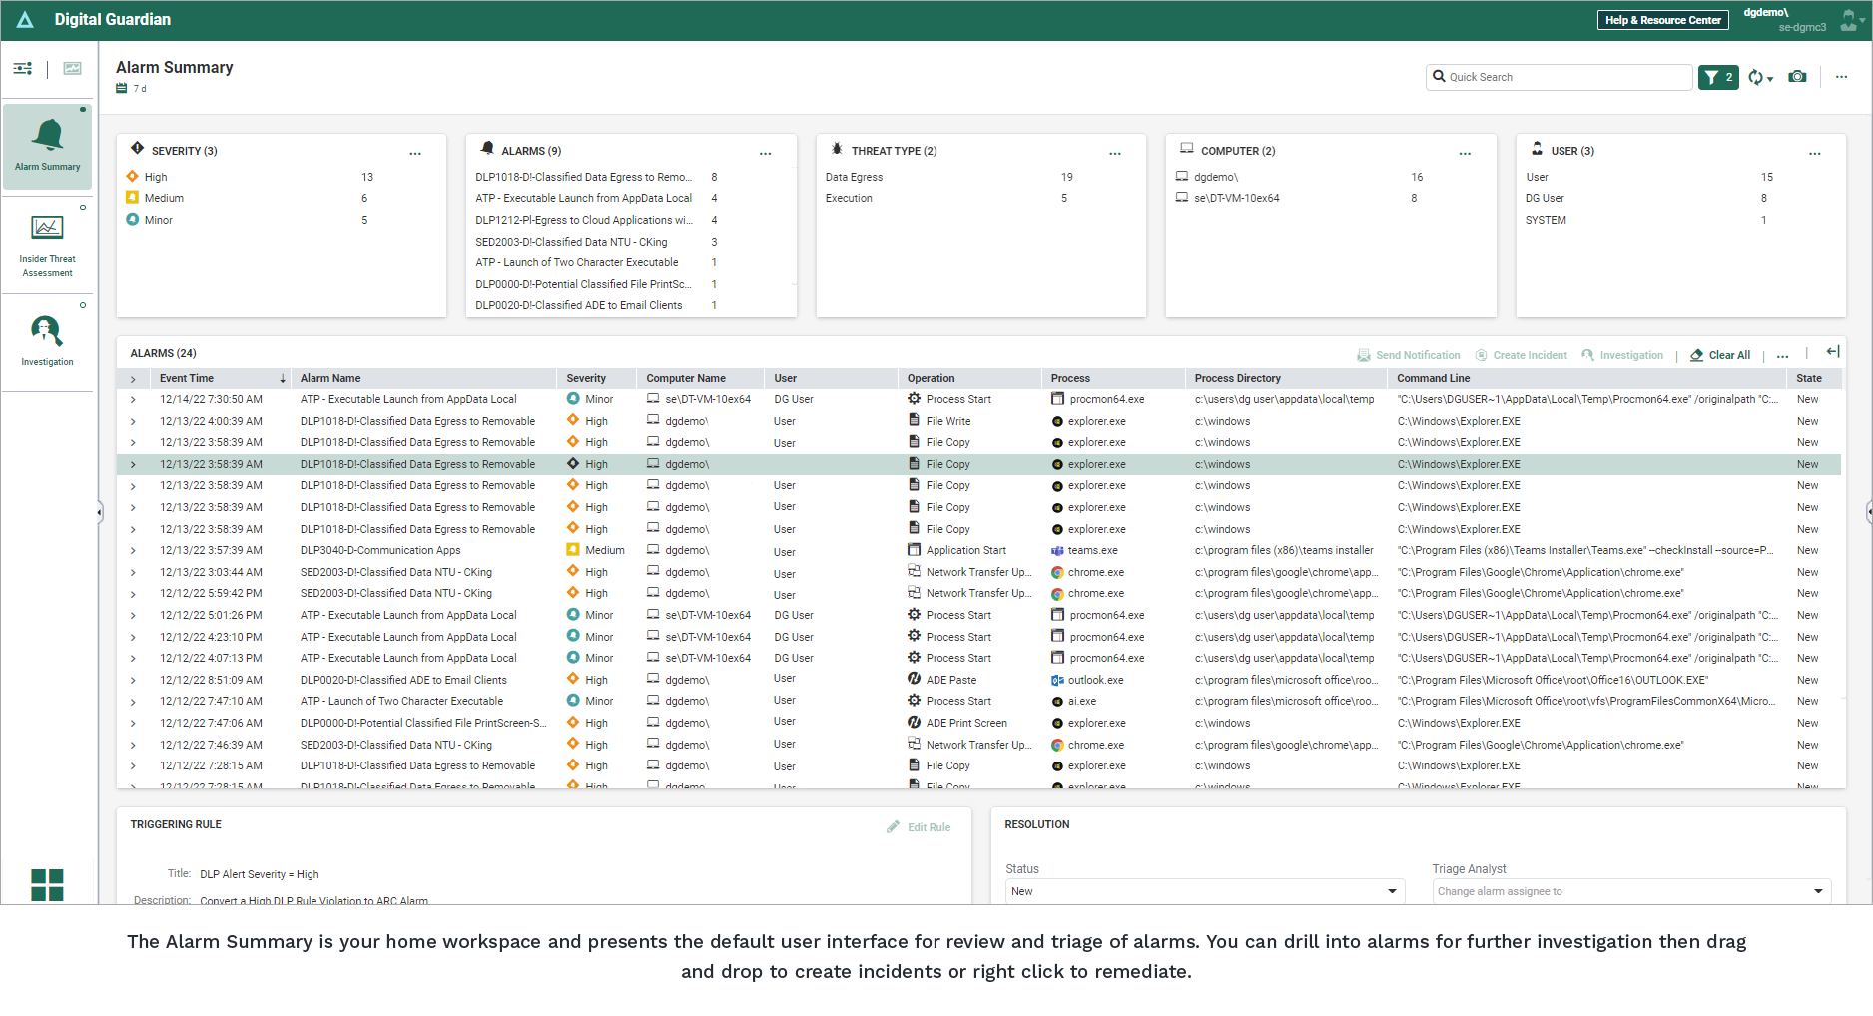Image resolution: width=1873 pixels, height=1016 pixels.
Task: Click Help & Resource Center
Action: tap(1662, 20)
